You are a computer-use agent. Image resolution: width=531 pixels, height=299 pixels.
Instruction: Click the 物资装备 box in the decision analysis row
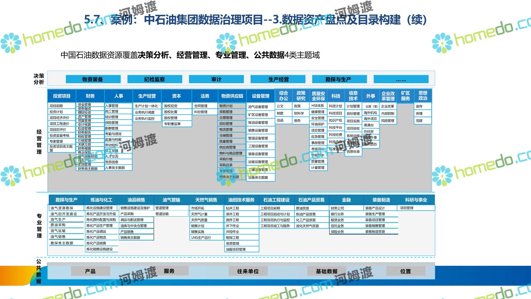tap(93, 79)
